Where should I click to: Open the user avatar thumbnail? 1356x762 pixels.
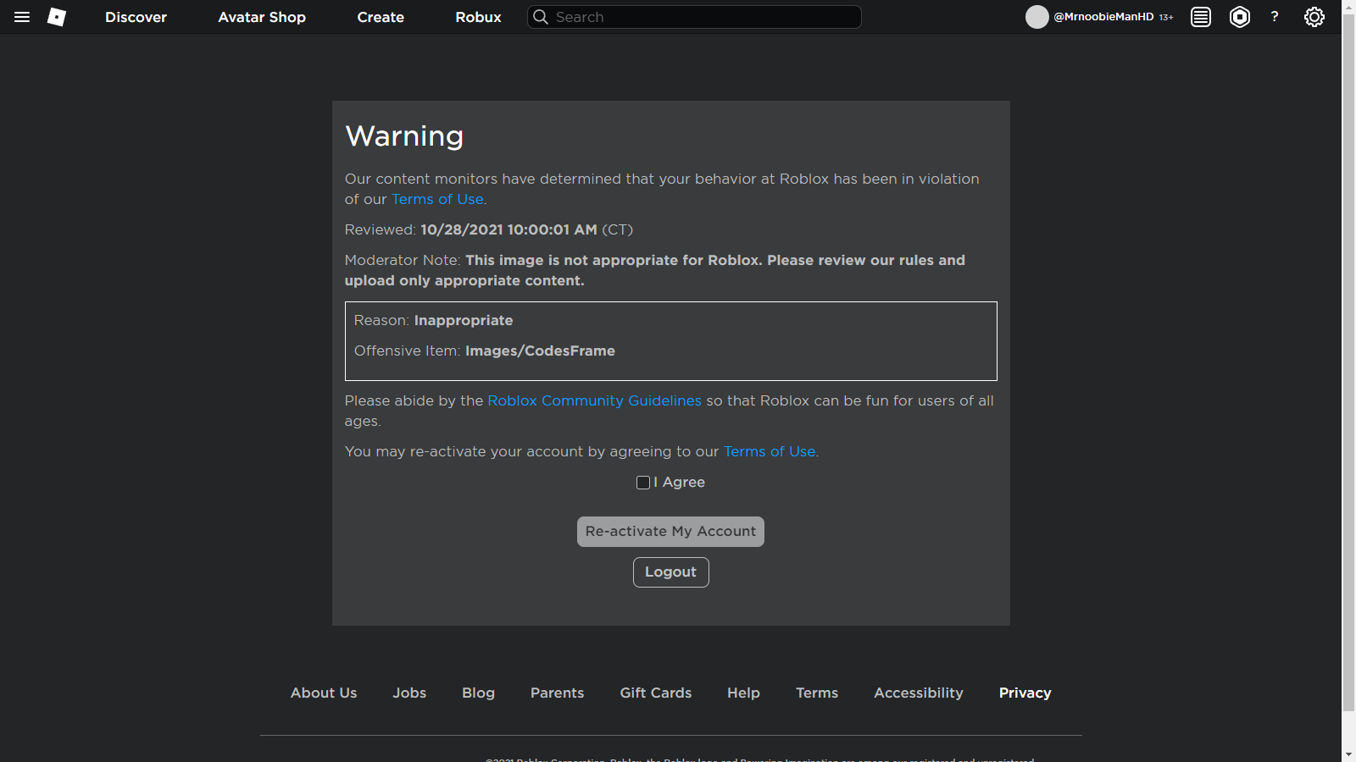point(1037,17)
